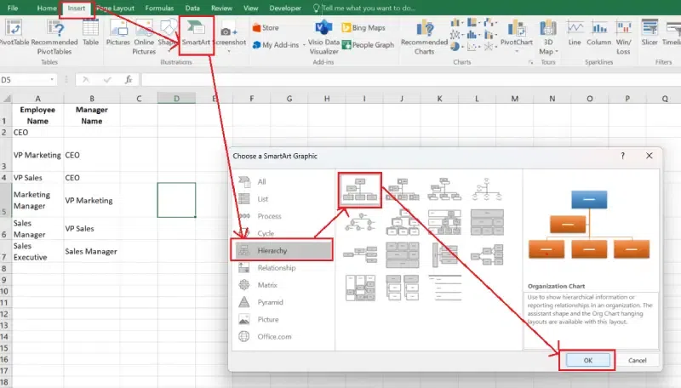681x388 pixels.
Task: Open PivotChart tool
Action: [x=517, y=36]
